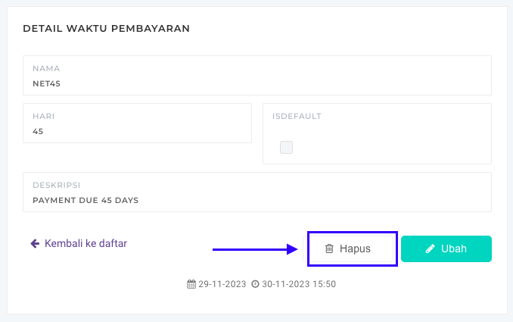Image resolution: width=513 pixels, height=322 pixels.
Task: Click the HARI field label
Action: (43, 116)
